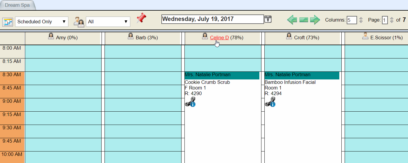Click info icon on Cookie Crumb Scrub appointment

click(x=193, y=104)
